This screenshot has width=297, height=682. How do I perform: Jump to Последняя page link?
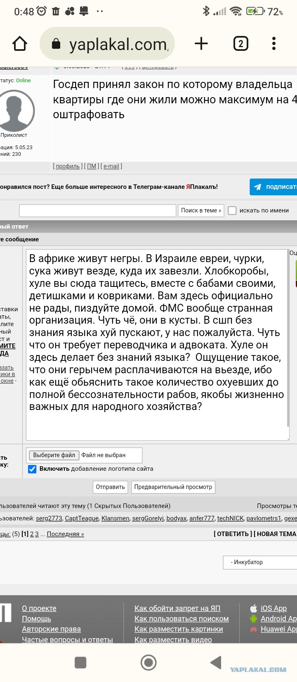point(65,534)
